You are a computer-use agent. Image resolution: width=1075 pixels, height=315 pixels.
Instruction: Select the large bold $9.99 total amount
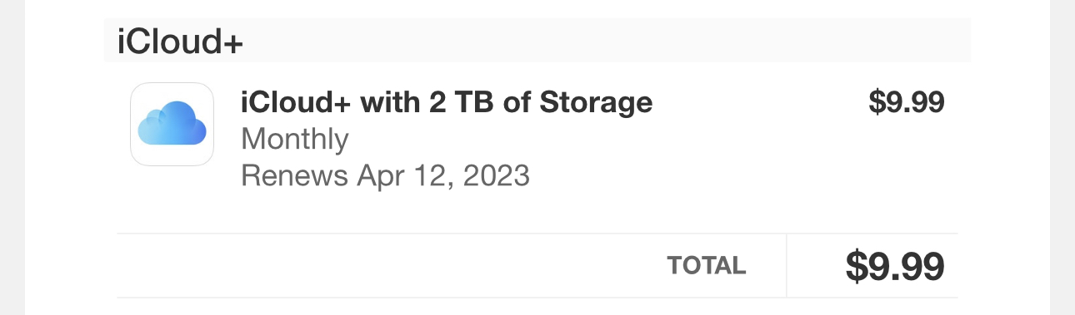pos(894,266)
